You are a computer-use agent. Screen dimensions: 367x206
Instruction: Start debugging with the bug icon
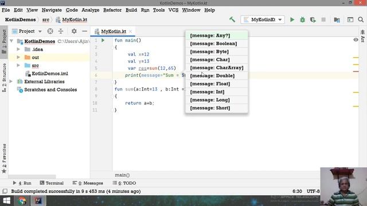coord(302,19)
